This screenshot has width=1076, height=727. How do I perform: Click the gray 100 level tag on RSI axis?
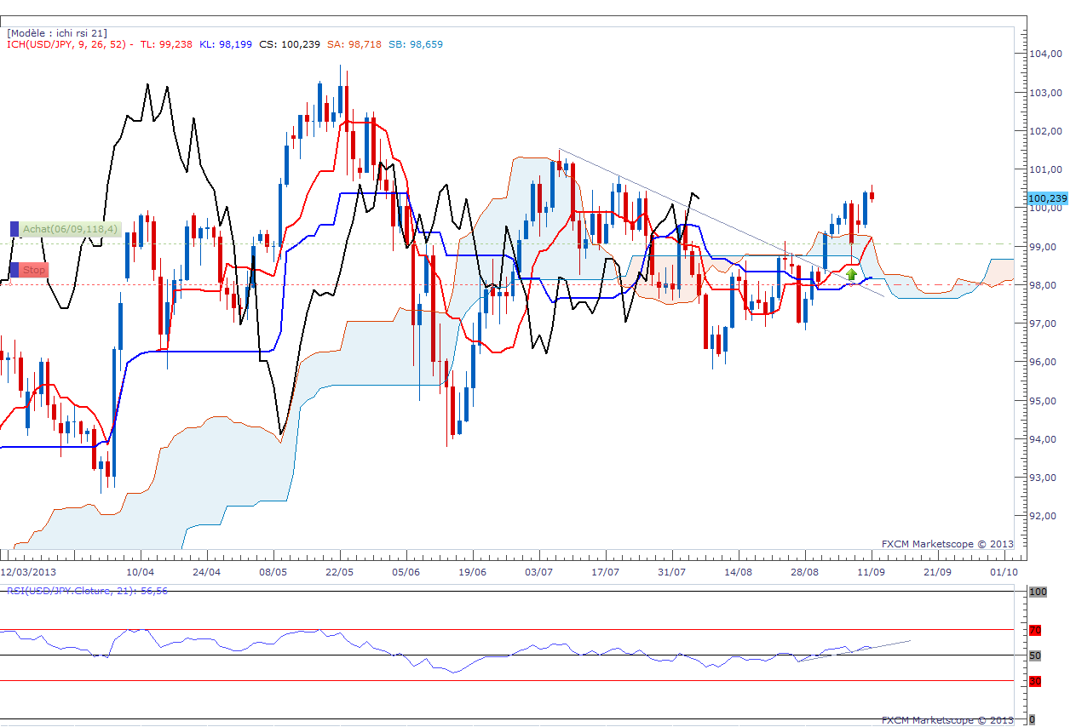[x=1038, y=592]
